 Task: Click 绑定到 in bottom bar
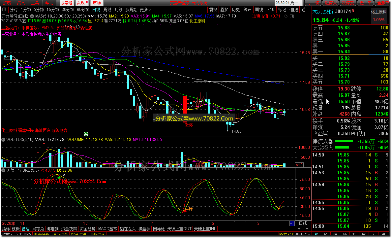pos(52,229)
